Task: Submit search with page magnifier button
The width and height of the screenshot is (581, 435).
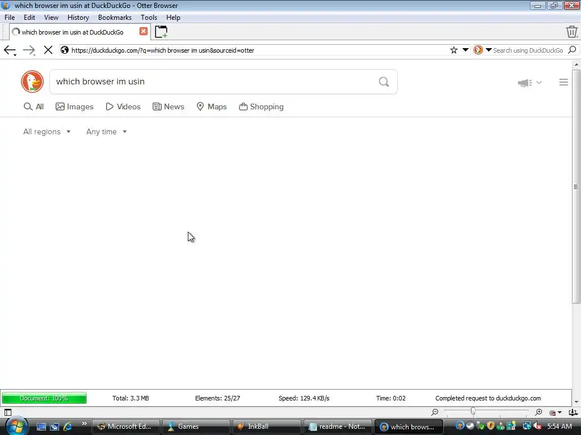Action: 384,82
